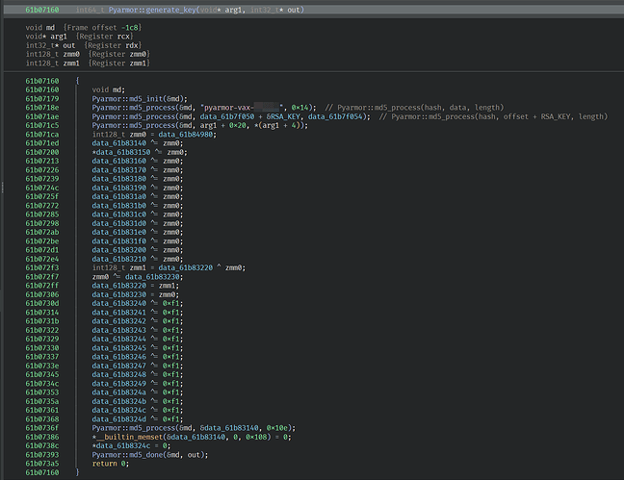The height and width of the screenshot is (480, 624).
Task: Click data_61b83240 XORed with 0xf1
Action: (119, 303)
